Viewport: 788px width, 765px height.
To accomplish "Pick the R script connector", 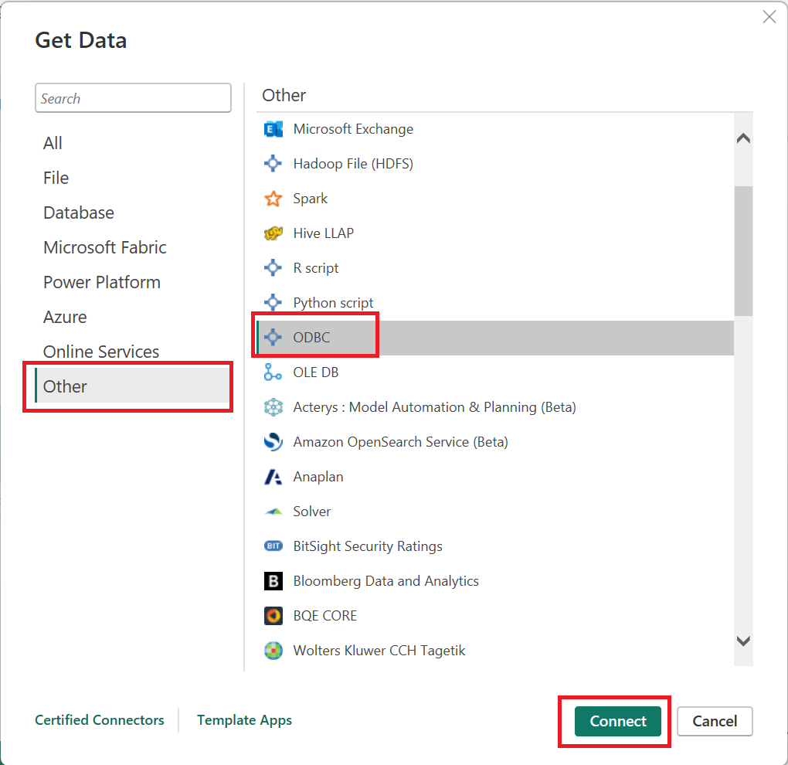I will pos(317,268).
